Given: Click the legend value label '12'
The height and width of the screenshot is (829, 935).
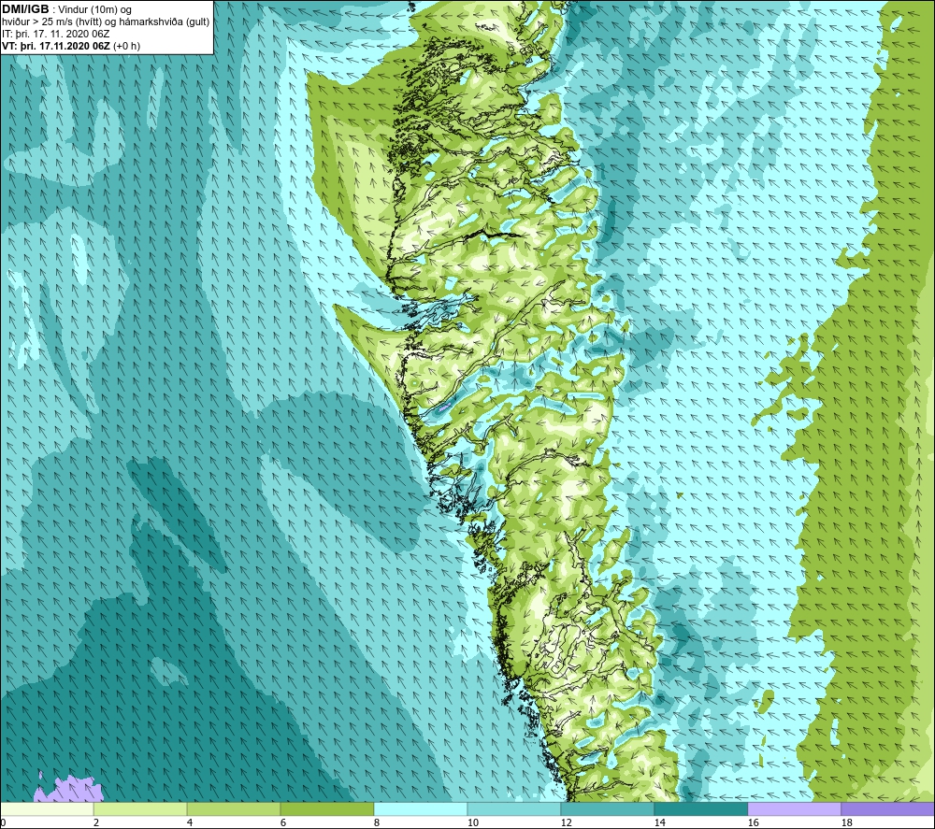Looking at the screenshot, I should pos(566,822).
